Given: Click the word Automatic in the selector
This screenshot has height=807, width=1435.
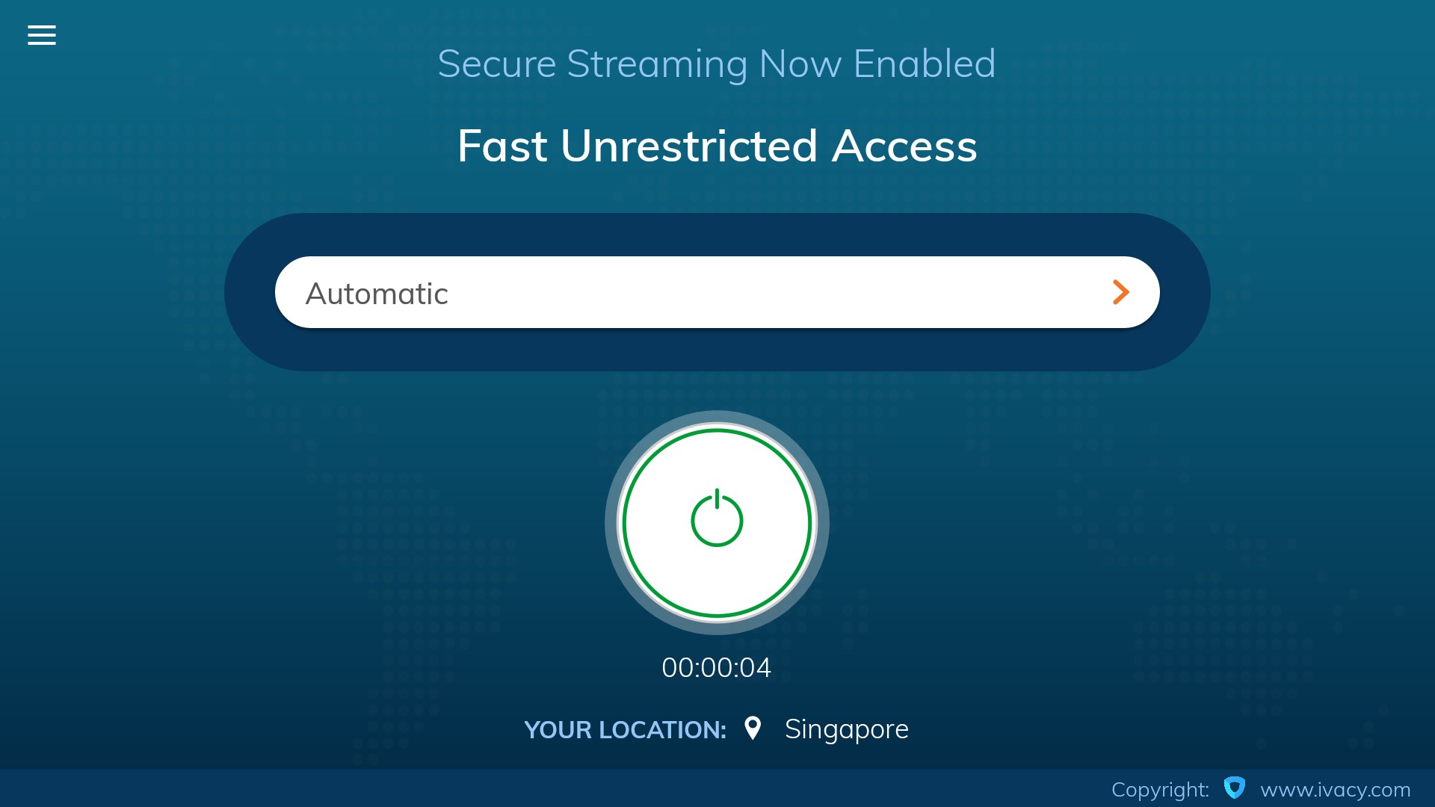Looking at the screenshot, I should pyautogui.click(x=377, y=294).
